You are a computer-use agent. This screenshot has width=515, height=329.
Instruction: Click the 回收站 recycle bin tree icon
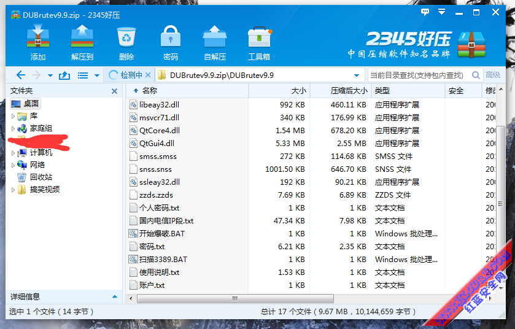pyautogui.click(x=21, y=177)
